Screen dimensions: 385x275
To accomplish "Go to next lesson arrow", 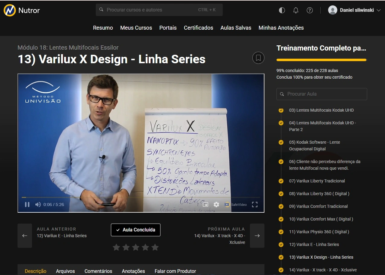I will point(257,236).
